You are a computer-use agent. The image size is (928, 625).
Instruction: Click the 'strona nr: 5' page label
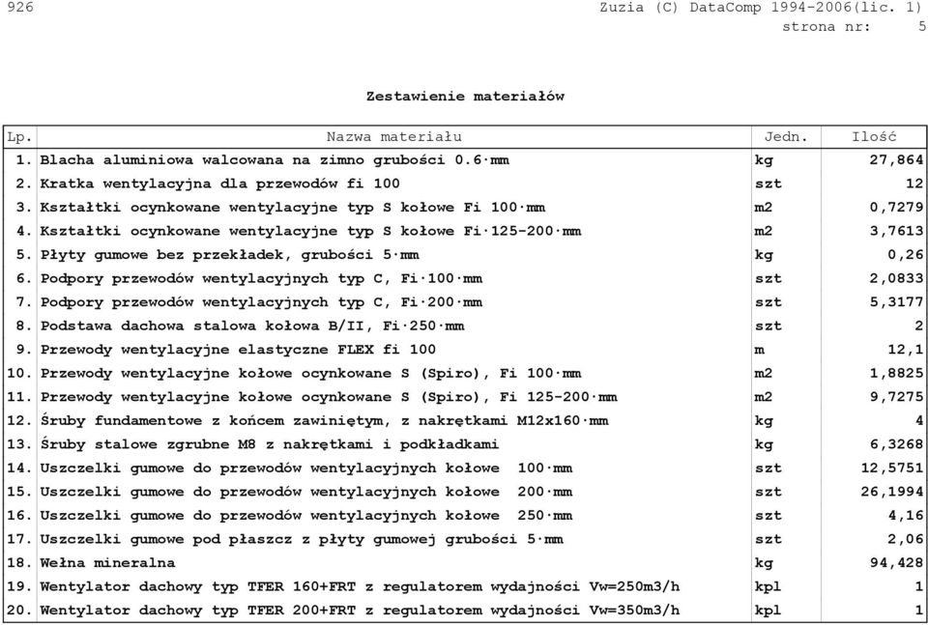click(x=854, y=27)
